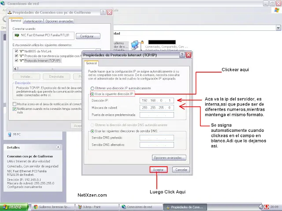
Task: Open Opciones avanzadas in TCP/IP dialog
Action: [x=169, y=158]
